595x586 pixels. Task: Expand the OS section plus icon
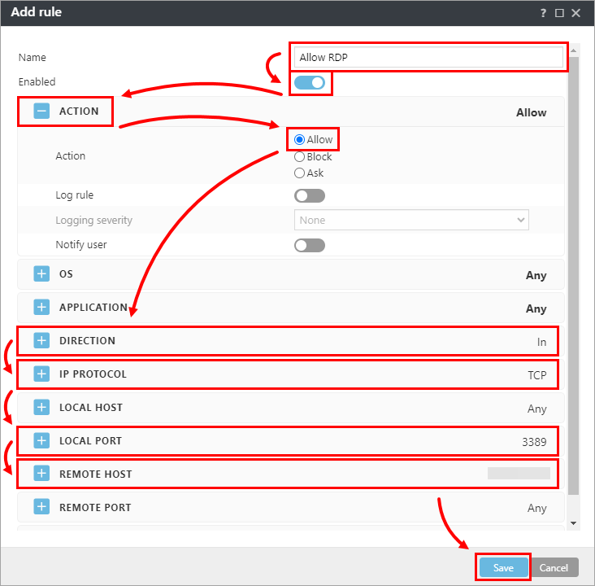tap(41, 274)
